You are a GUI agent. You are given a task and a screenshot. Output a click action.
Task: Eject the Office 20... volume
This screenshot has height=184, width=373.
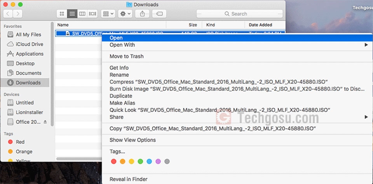point(45,122)
